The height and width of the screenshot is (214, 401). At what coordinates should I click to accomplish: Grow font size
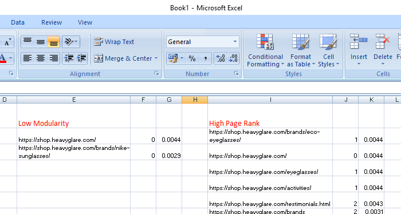pos(7,42)
